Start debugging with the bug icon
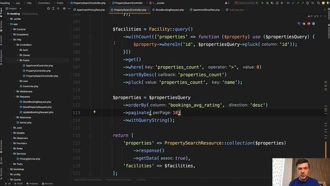The height and width of the screenshot is (186, 330). pyautogui.click(x=267, y=3)
